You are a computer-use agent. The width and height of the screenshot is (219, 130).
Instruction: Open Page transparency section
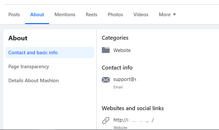29,67
